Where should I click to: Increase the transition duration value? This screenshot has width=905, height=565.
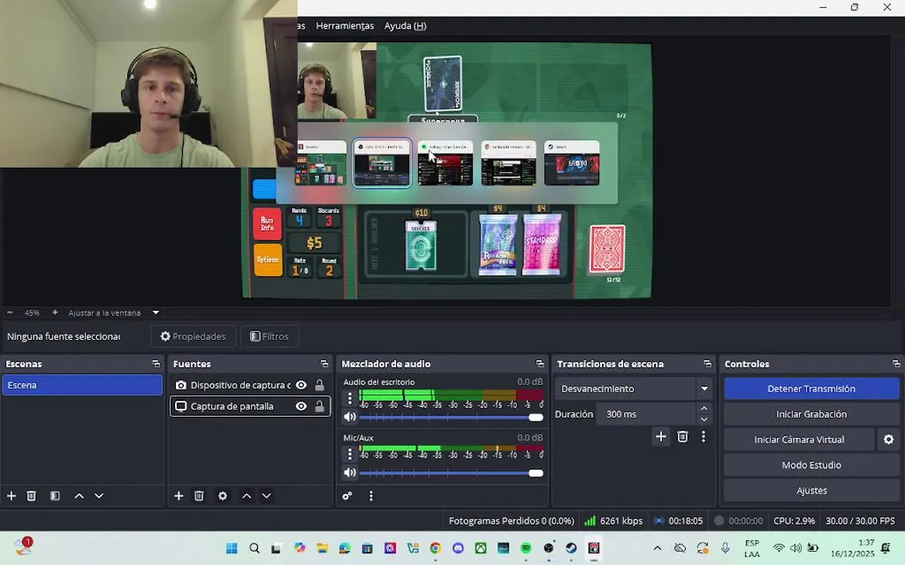704,408
